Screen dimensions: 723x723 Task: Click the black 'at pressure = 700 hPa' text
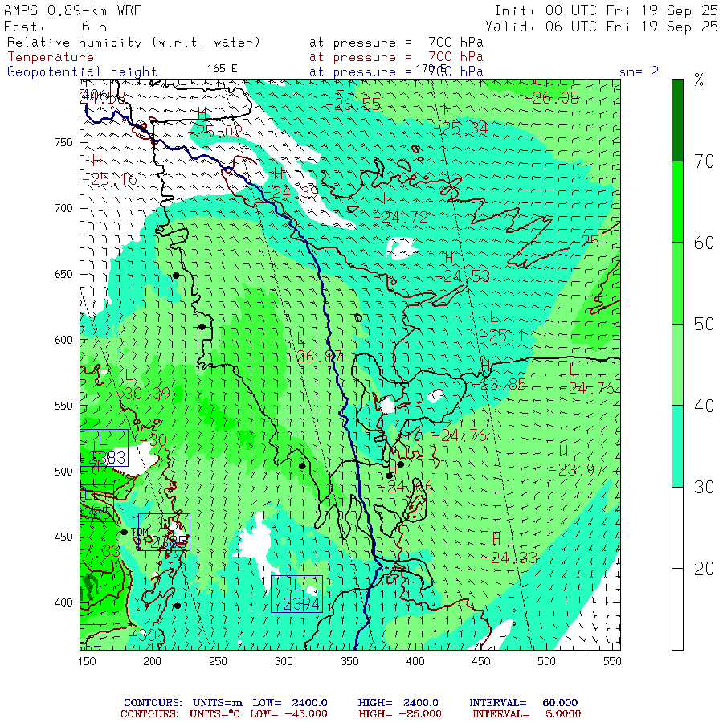point(396,43)
